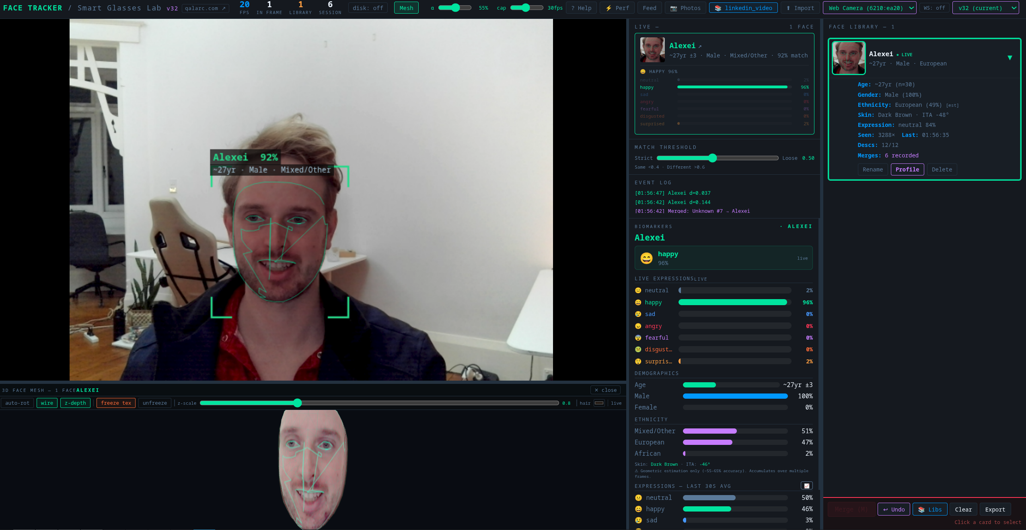Image resolution: width=1026 pixels, height=530 pixels.
Task: Toggle the Mesh overlay button
Action: tap(406, 8)
